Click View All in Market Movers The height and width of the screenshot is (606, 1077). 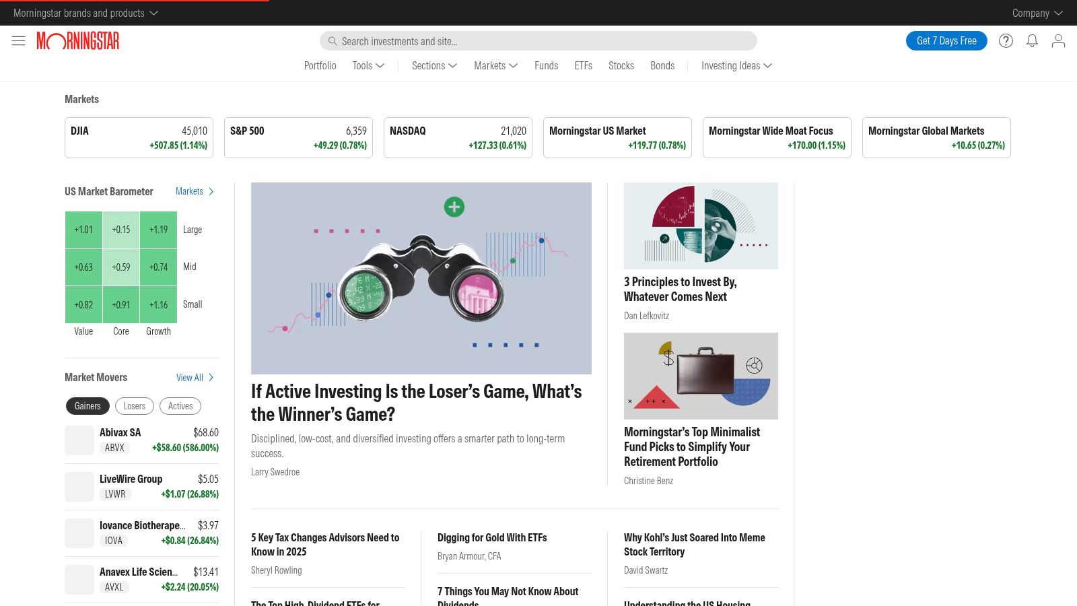pyautogui.click(x=195, y=378)
